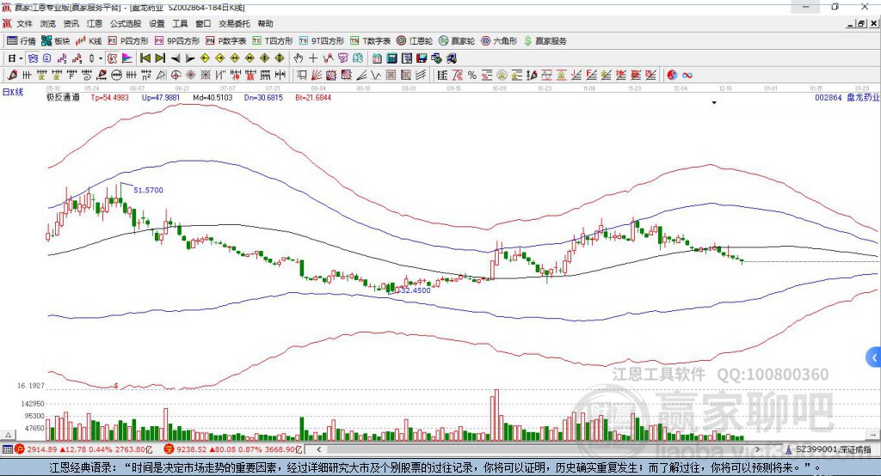Viewport: 881px width, 476px height.
Task: Open the 江恩轮 Gann wheel
Action: [x=415, y=41]
